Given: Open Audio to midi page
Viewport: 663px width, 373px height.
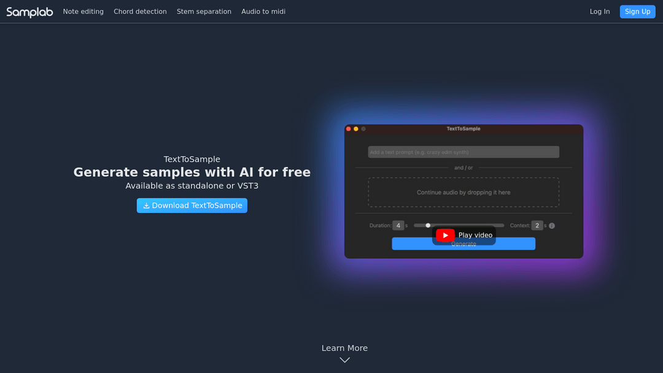Looking at the screenshot, I should (263, 12).
